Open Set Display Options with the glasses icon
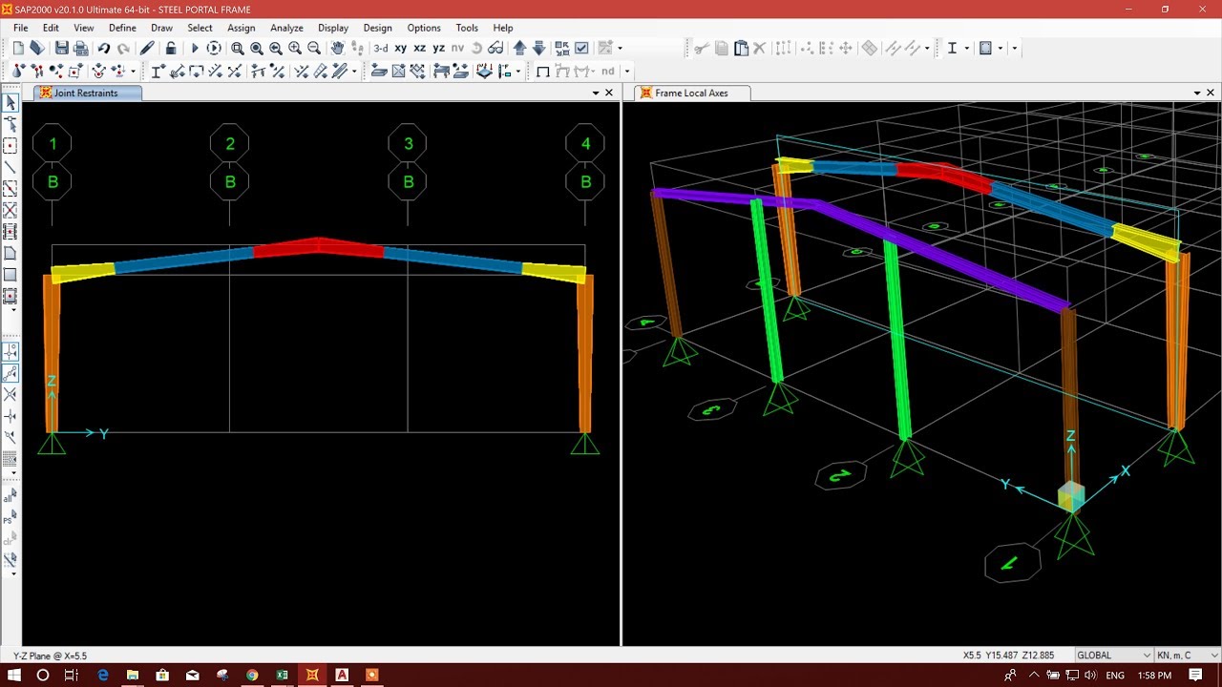The height and width of the screenshot is (687, 1222). click(x=496, y=48)
